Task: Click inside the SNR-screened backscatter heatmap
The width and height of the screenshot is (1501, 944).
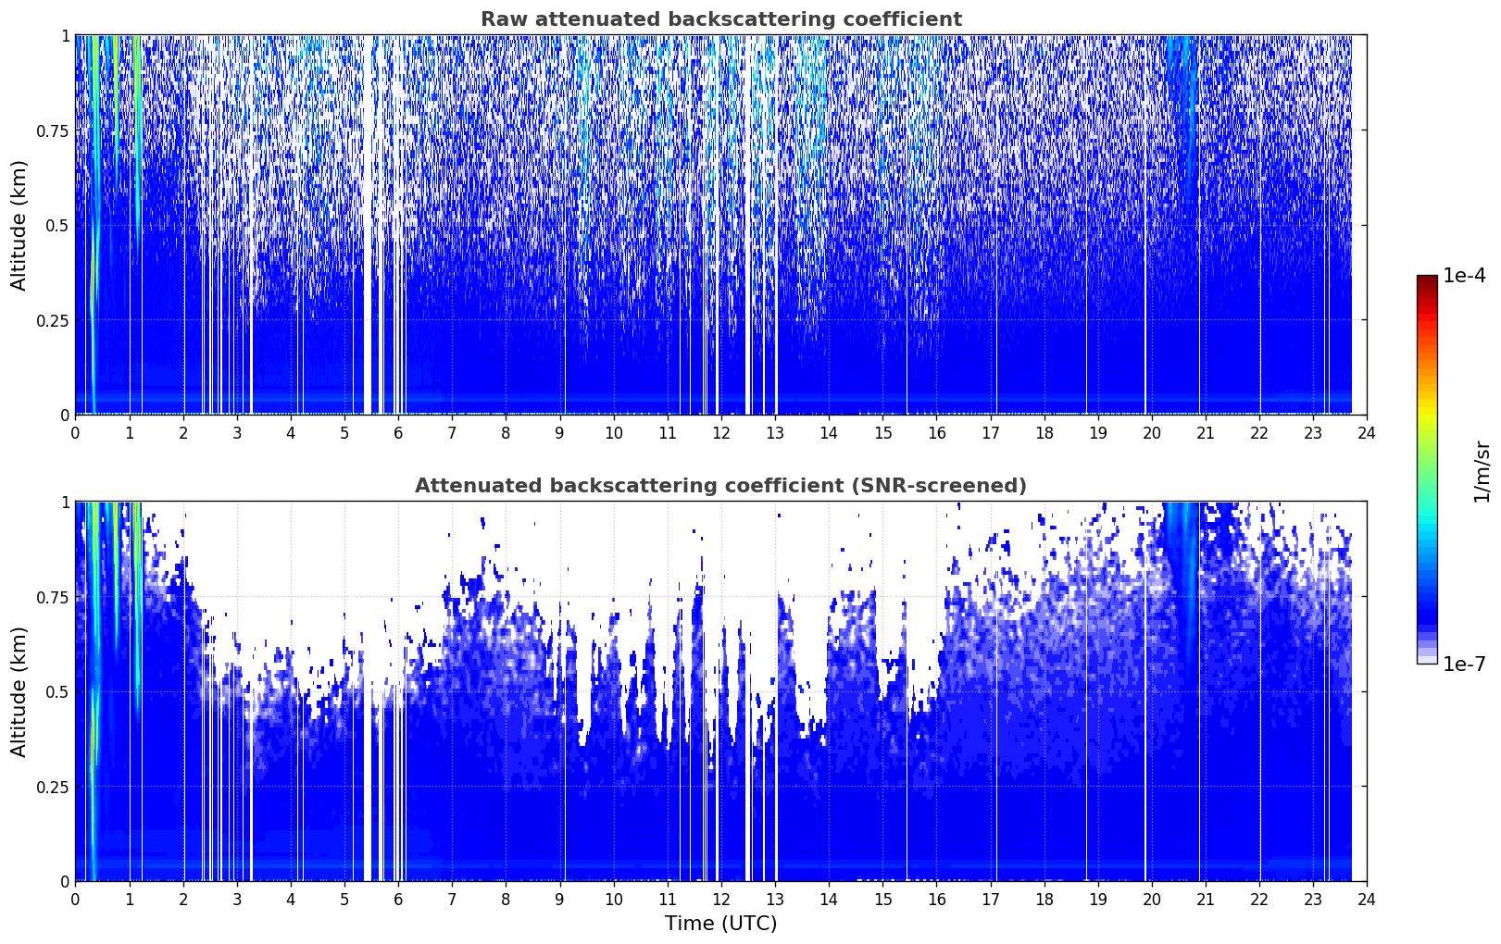Action: (720, 691)
